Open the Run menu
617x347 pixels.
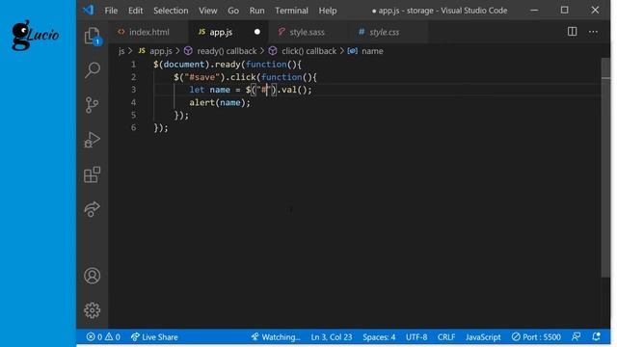pos(257,11)
